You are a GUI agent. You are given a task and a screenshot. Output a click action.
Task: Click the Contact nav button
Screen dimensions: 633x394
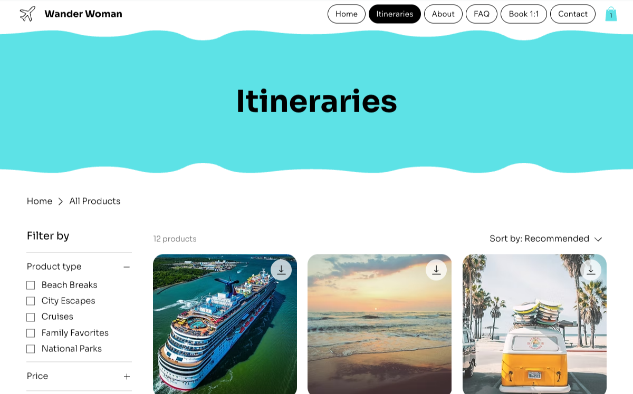pyautogui.click(x=573, y=14)
